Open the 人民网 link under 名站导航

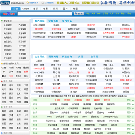39,61
